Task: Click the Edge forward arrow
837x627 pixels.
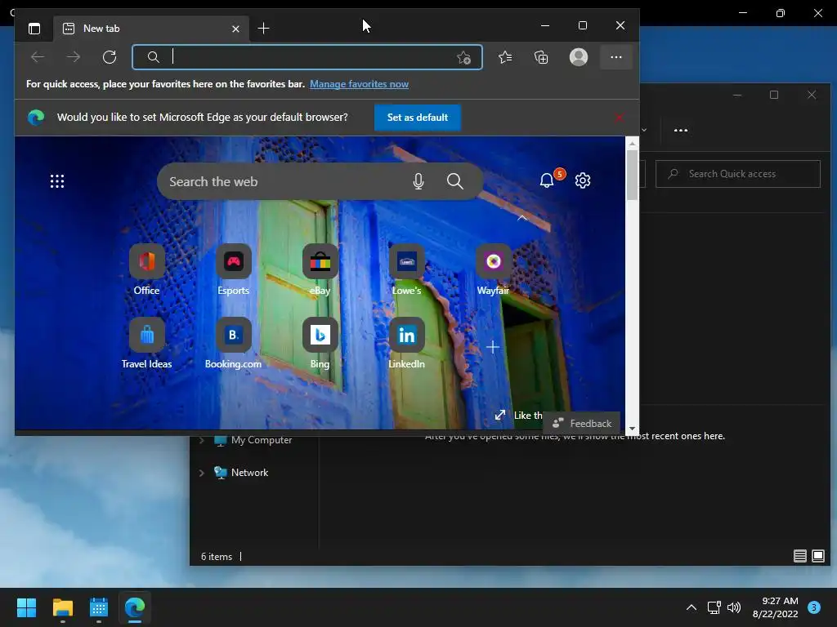Action: click(x=74, y=57)
